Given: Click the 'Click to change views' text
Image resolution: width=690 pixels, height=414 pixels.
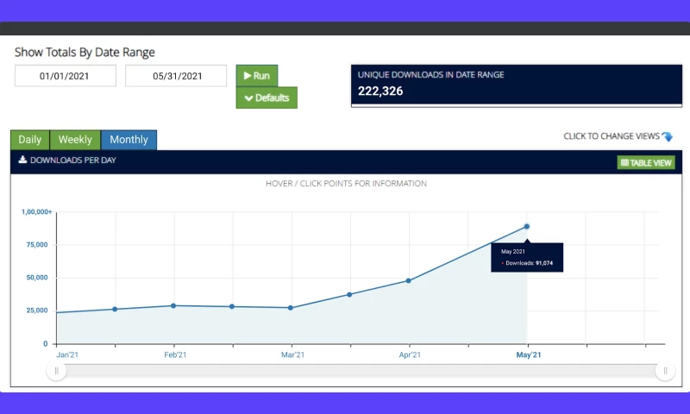Looking at the screenshot, I should [x=611, y=136].
